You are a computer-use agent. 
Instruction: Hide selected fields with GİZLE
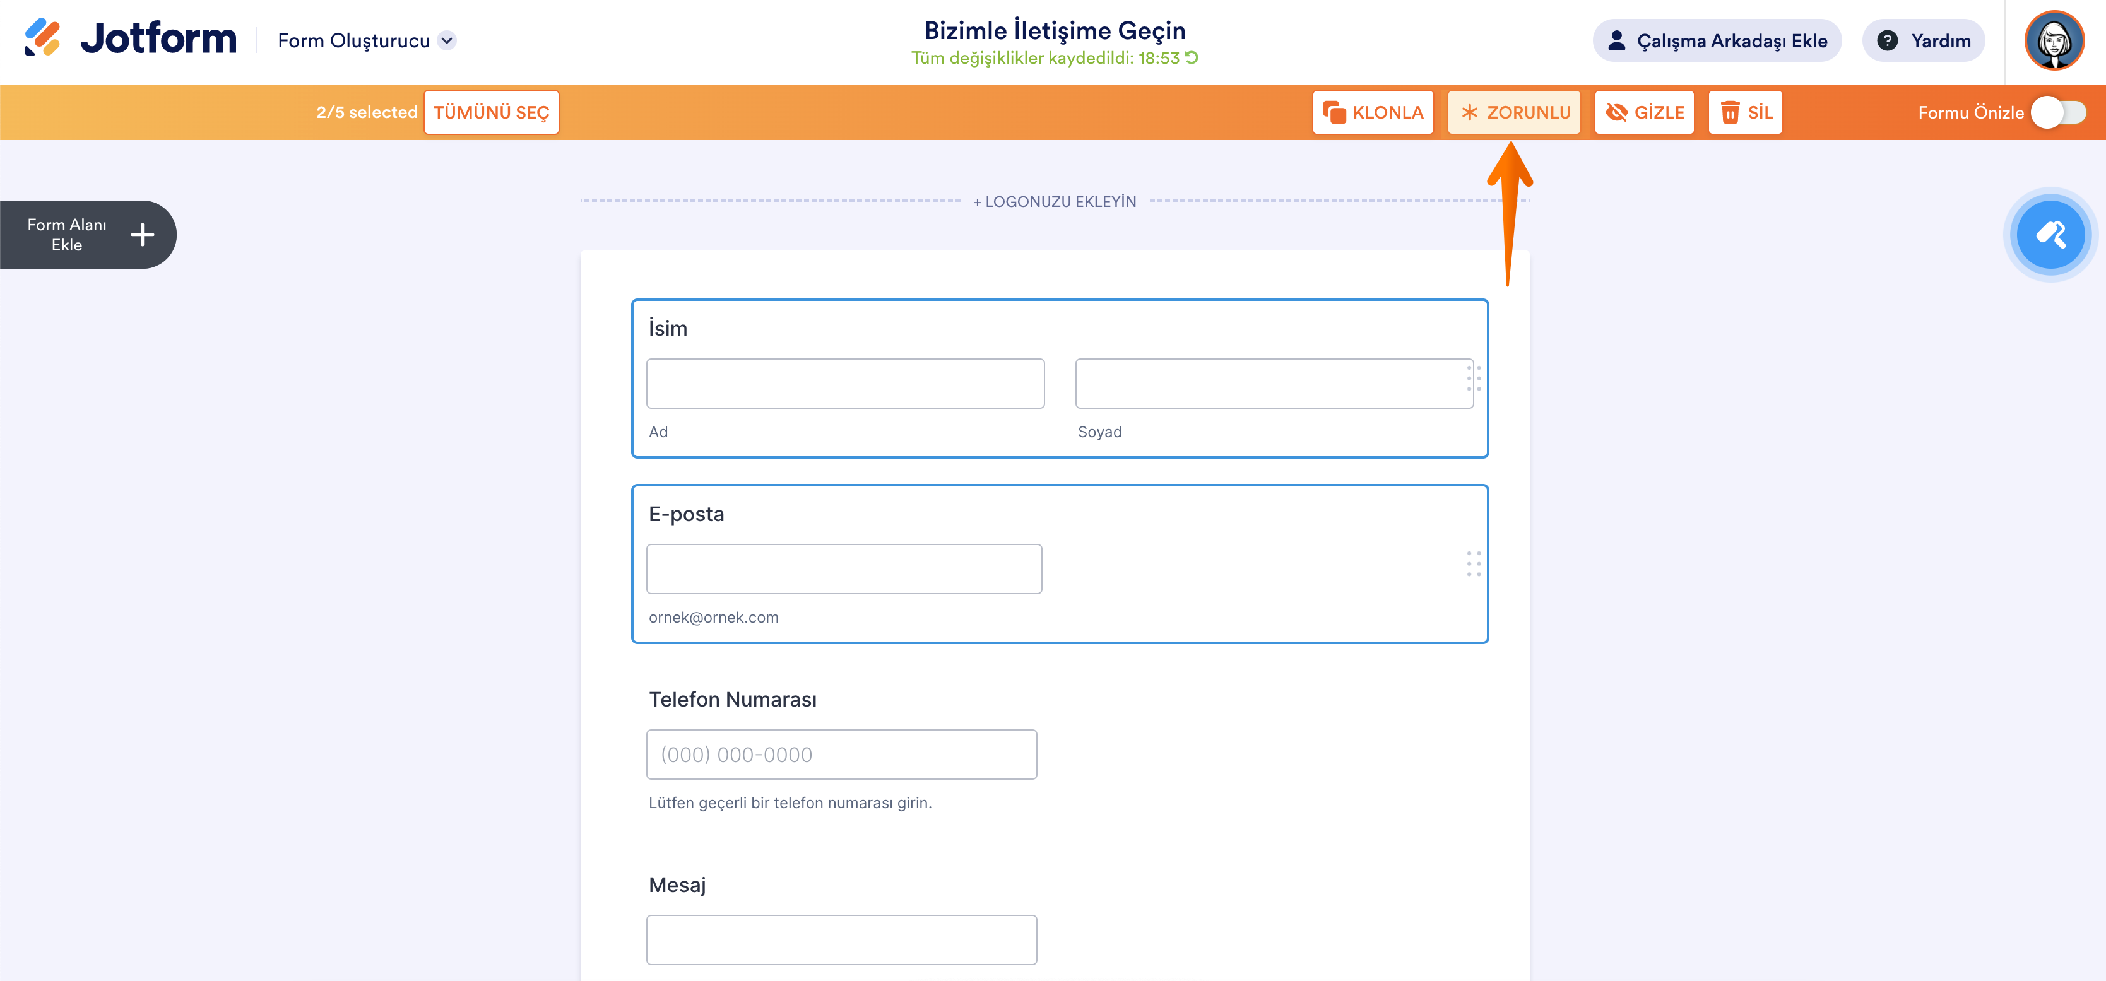pyautogui.click(x=1644, y=113)
